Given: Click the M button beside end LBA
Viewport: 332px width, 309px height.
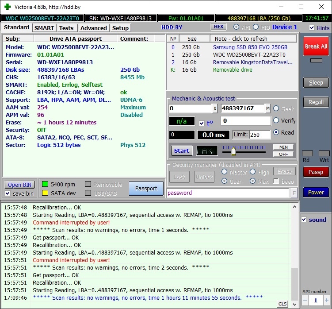Looking at the screenshot, I should [268, 108].
